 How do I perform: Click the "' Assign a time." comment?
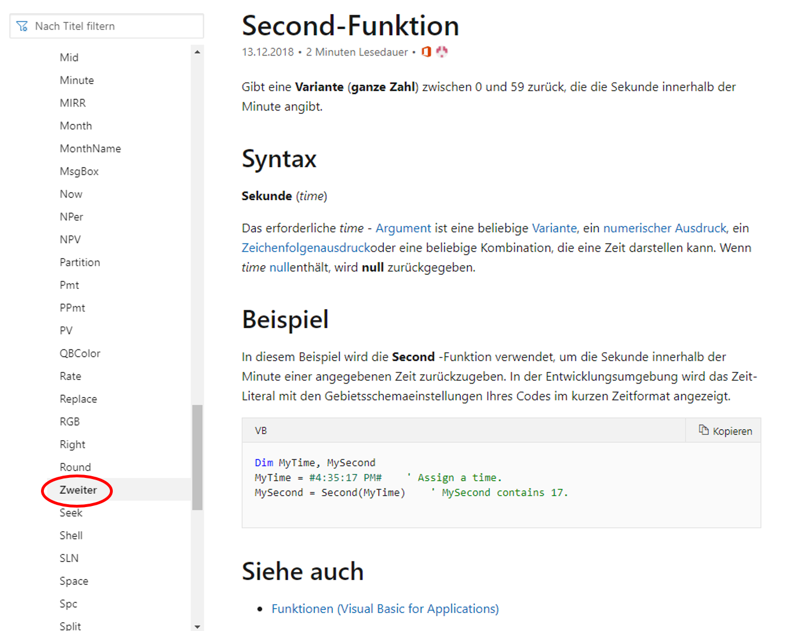coord(453,478)
